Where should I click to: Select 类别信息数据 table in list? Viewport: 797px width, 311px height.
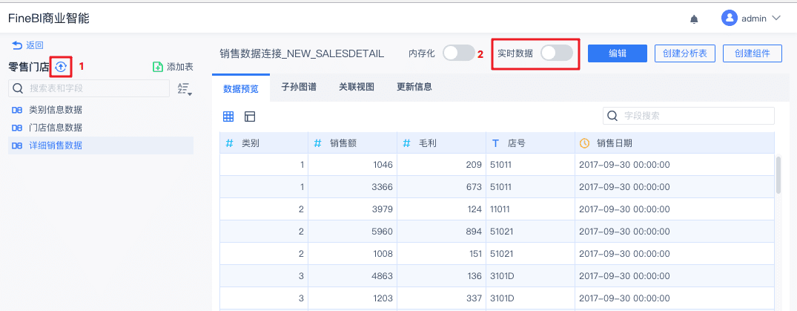[x=56, y=110]
